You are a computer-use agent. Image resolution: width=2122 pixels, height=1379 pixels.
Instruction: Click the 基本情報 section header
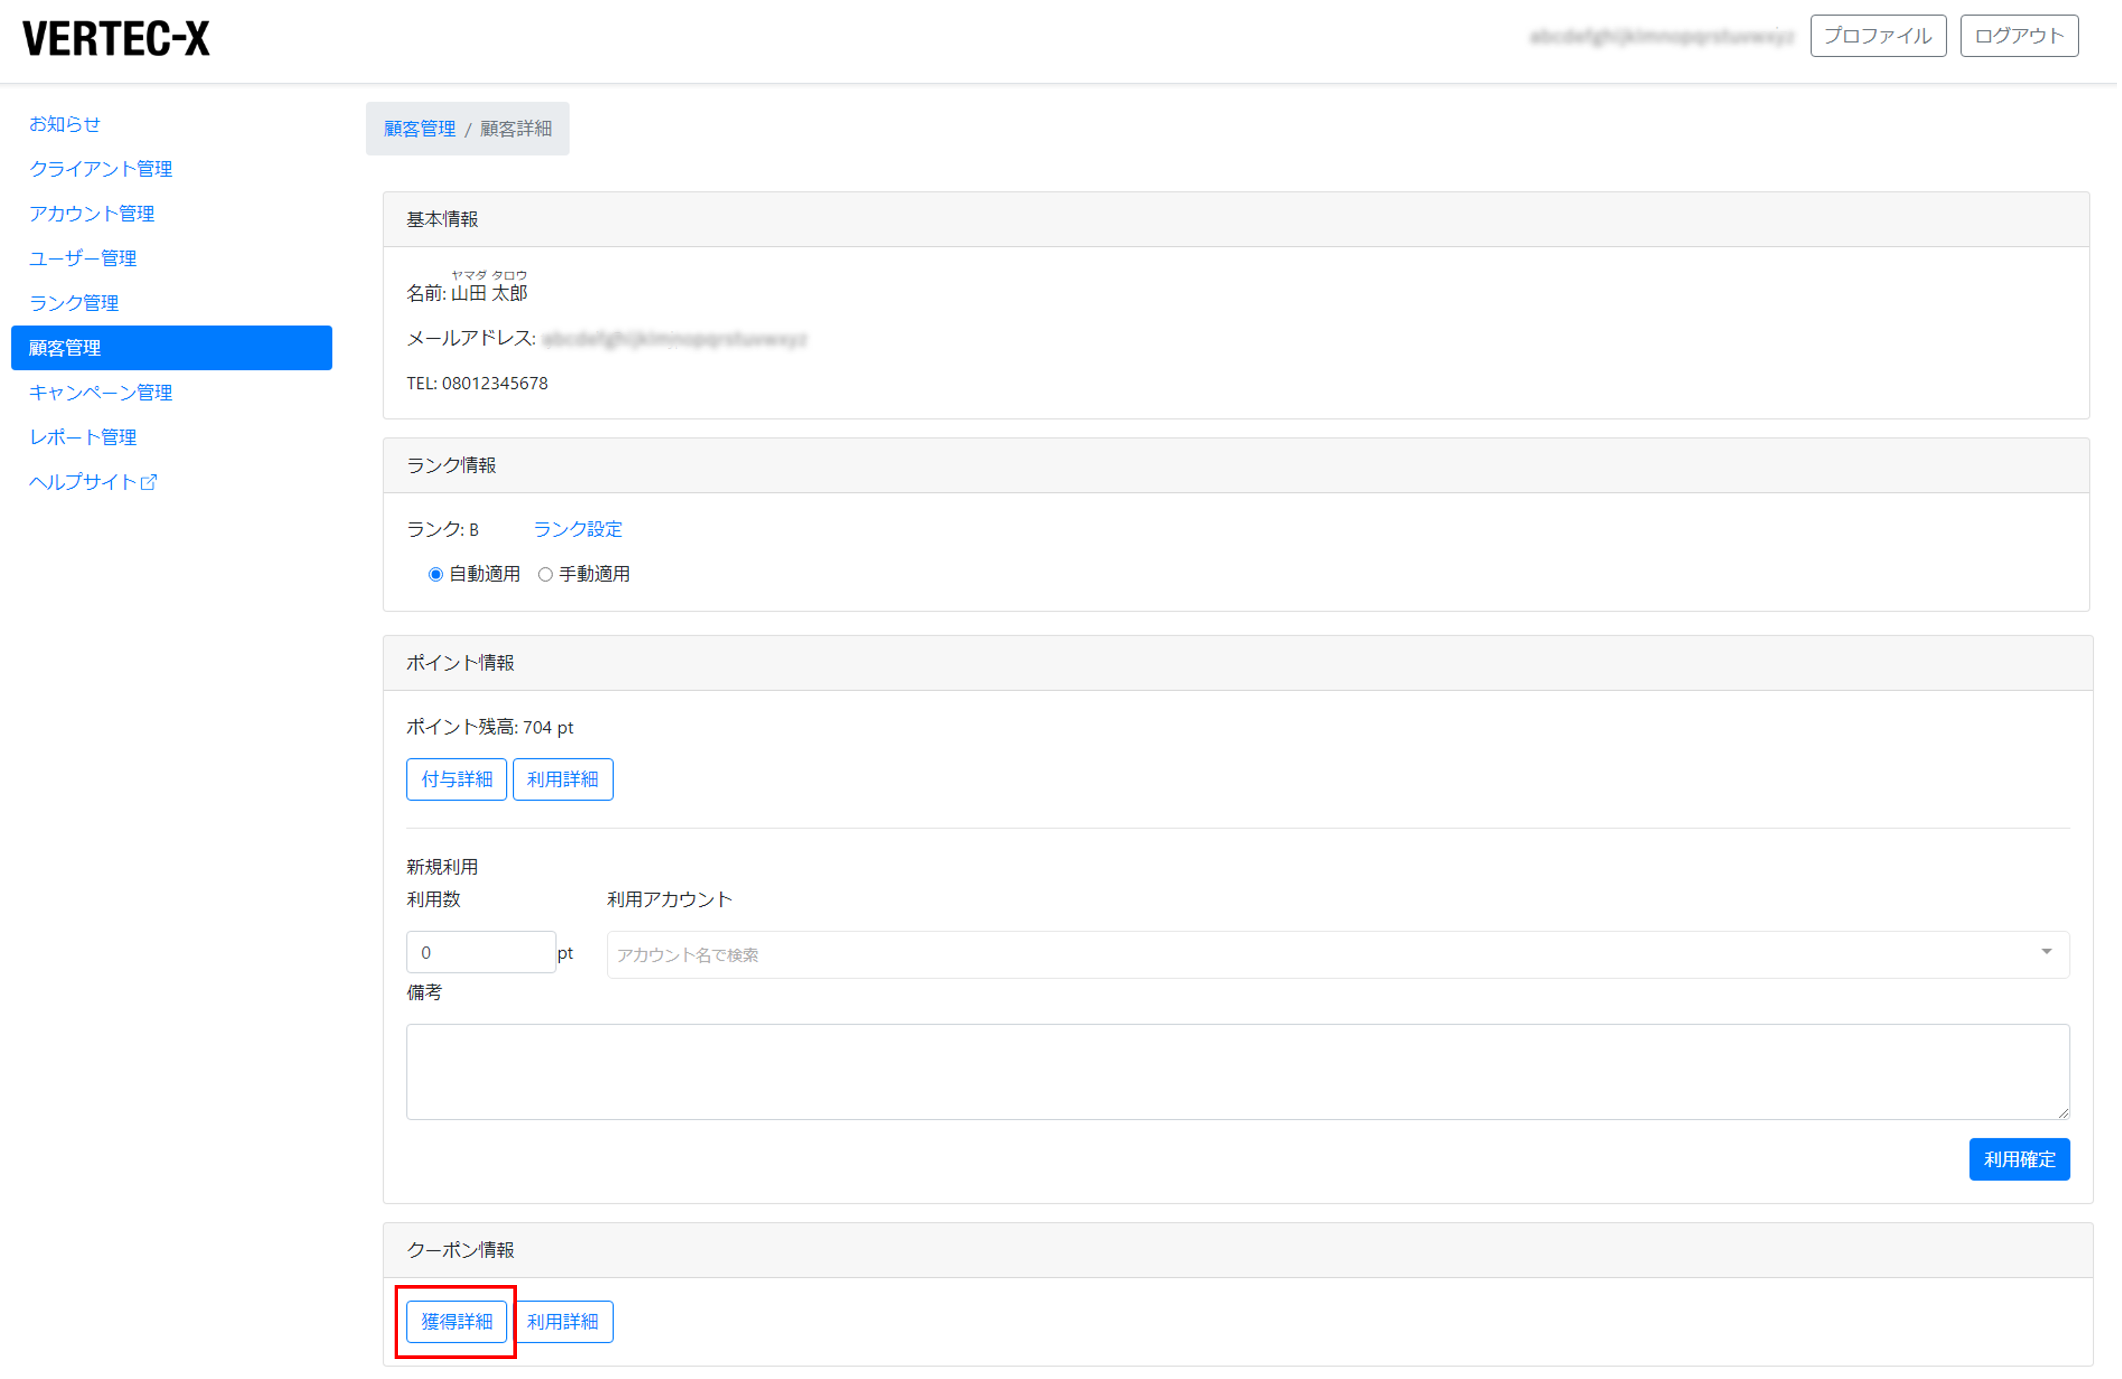[1236, 219]
